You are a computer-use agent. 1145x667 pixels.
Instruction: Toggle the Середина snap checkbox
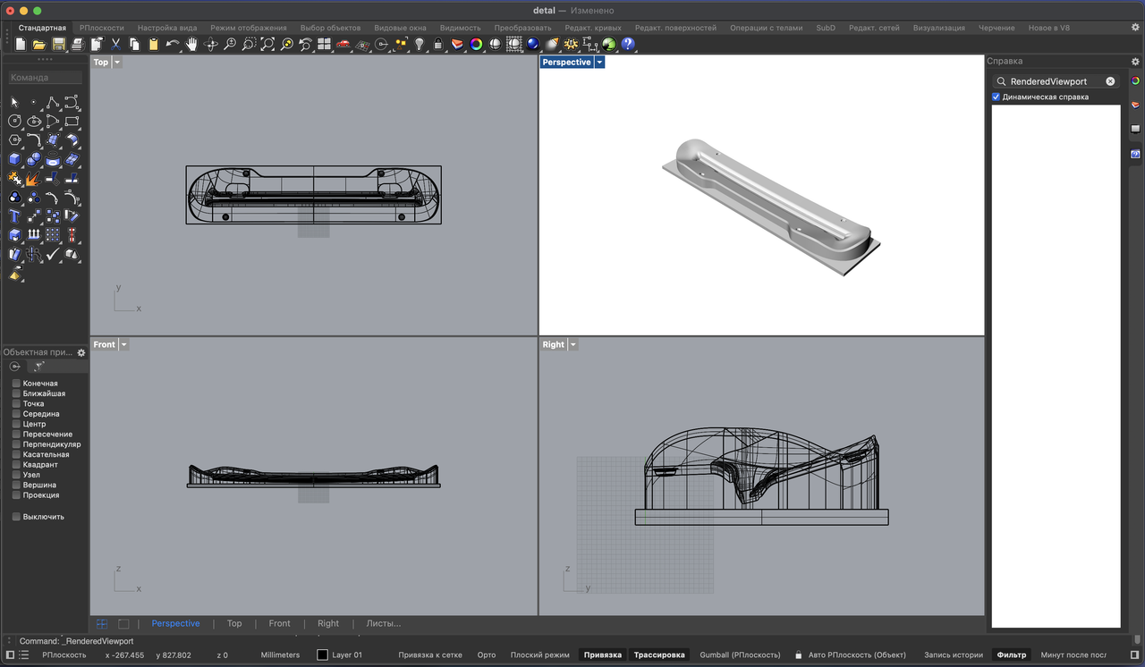click(x=16, y=414)
